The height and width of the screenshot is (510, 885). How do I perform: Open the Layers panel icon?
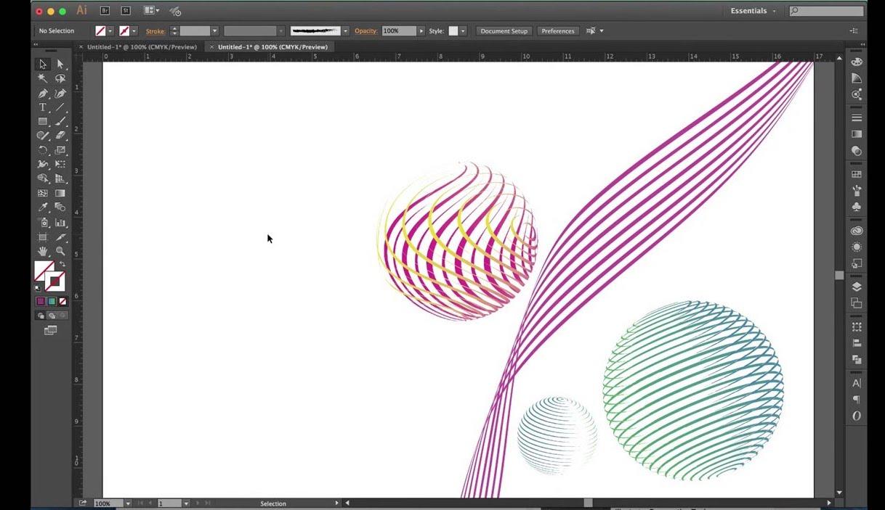click(857, 286)
